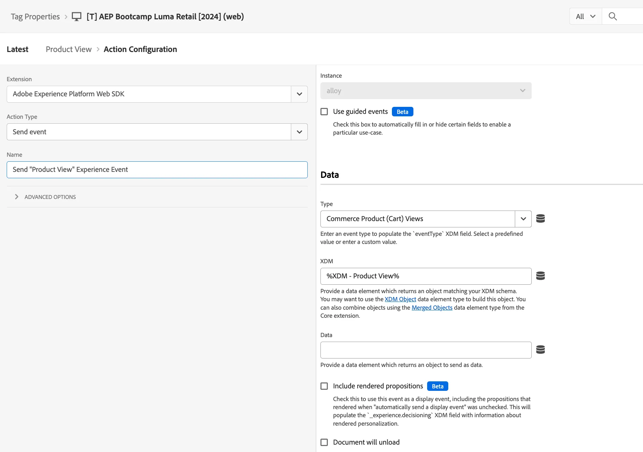Open the Merged Objects link

[432, 308]
